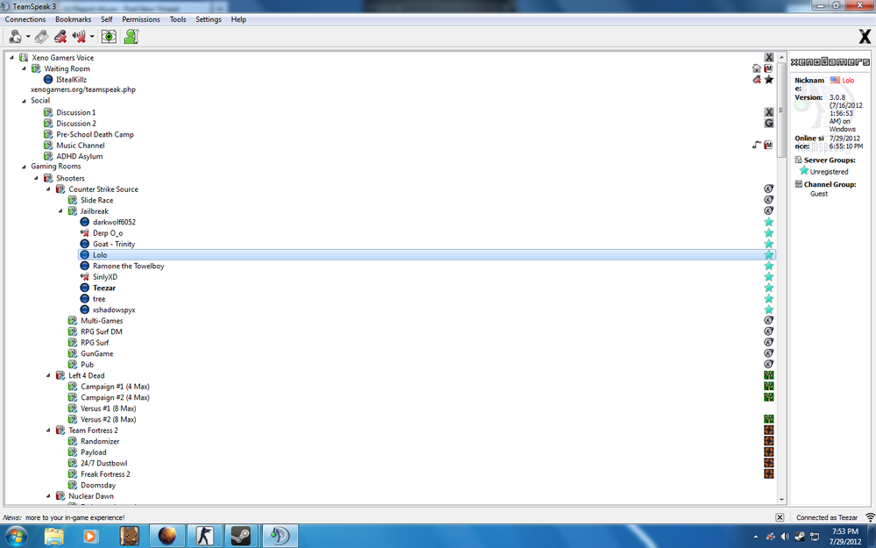The image size is (876, 548).
Task: Open the connect icon's dropdown arrow
Action: [28, 37]
